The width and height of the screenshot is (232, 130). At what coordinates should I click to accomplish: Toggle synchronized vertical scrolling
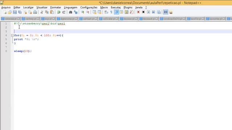pos(94,12)
